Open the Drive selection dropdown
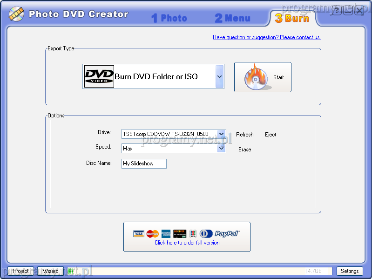 pyautogui.click(x=221, y=134)
